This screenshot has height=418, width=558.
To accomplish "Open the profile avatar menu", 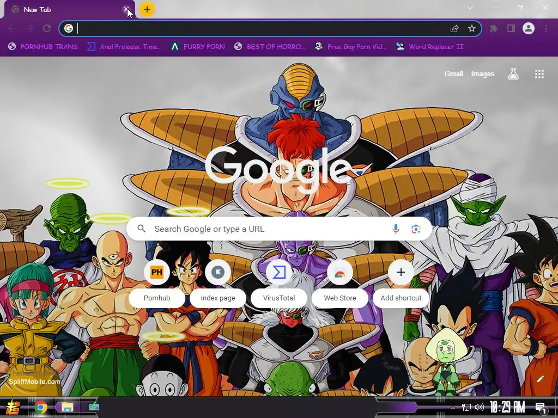I will tap(529, 28).
